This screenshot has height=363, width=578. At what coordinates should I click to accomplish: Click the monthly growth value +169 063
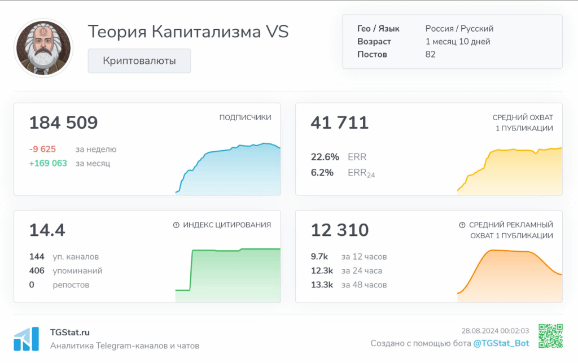48,163
